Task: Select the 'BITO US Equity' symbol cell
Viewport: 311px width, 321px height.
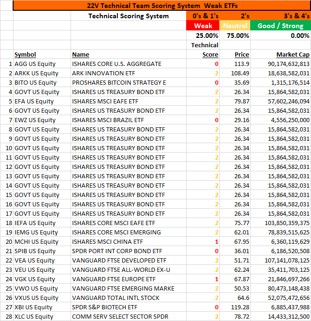Action: click(x=42, y=82)
